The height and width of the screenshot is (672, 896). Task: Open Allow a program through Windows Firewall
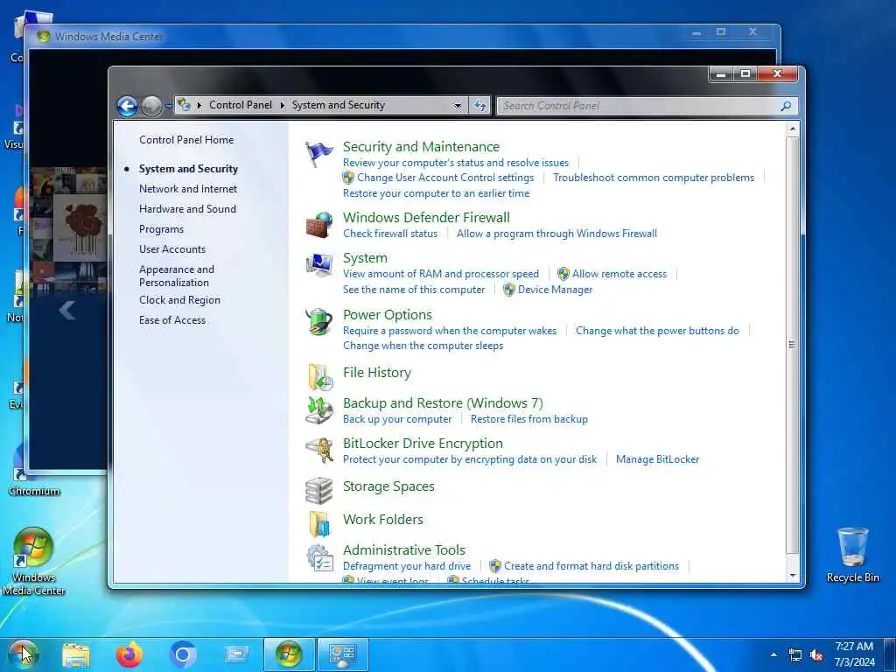(556, 233)
